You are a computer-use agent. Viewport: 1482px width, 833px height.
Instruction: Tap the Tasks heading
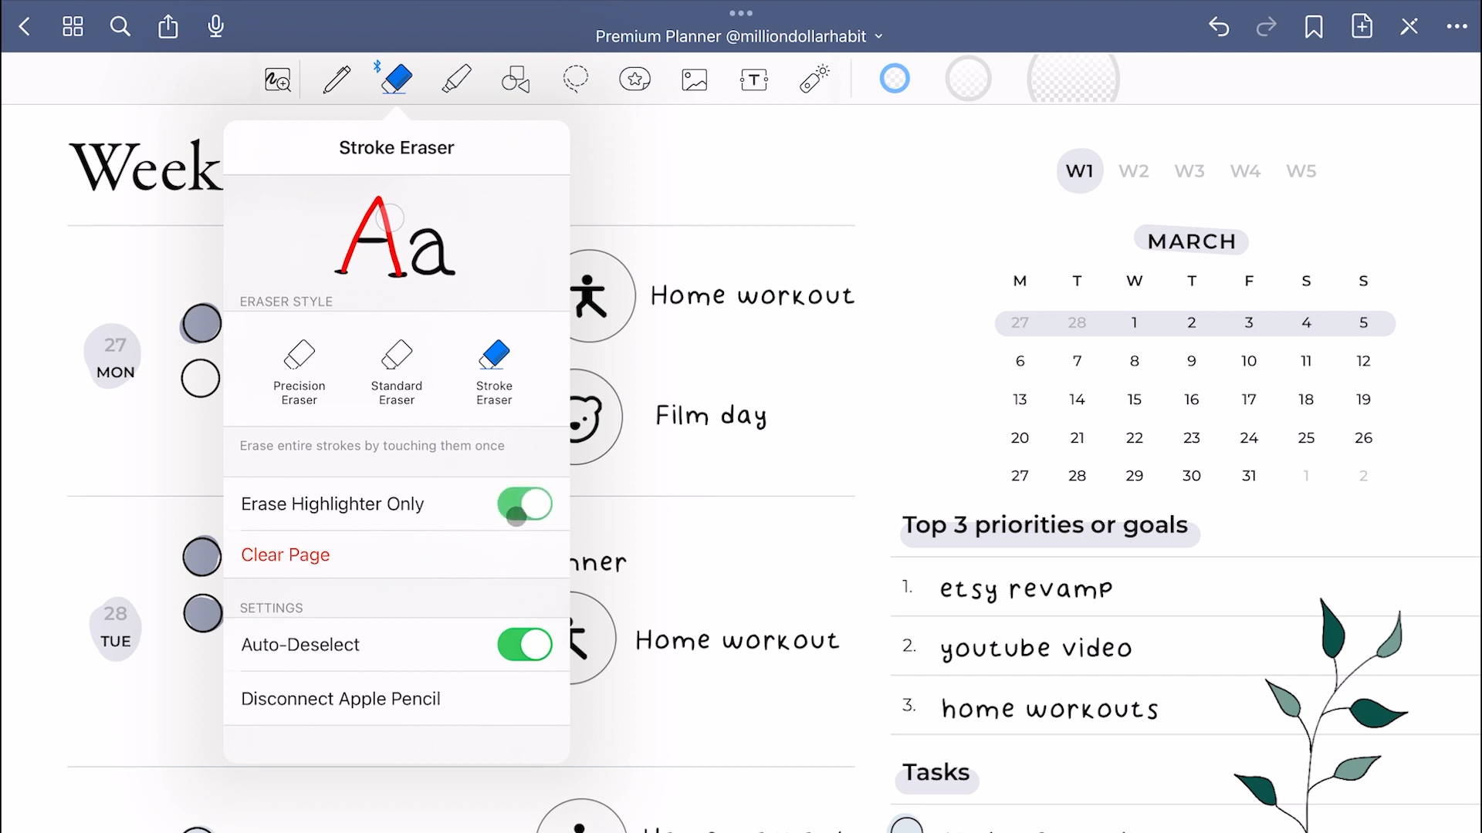coord(936,773)
